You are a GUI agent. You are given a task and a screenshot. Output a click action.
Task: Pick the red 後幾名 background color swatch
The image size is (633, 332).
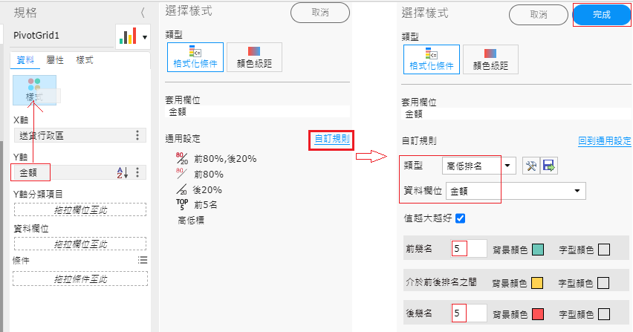[x=538, y=314]
